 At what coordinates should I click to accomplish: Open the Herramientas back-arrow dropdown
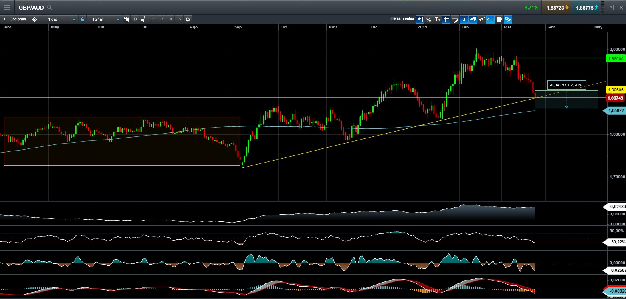tap(420, 19)
